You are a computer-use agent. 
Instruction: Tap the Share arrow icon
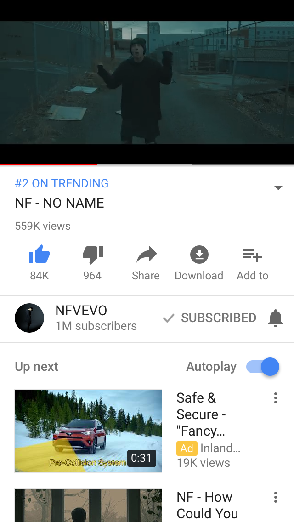click(146, 255)
